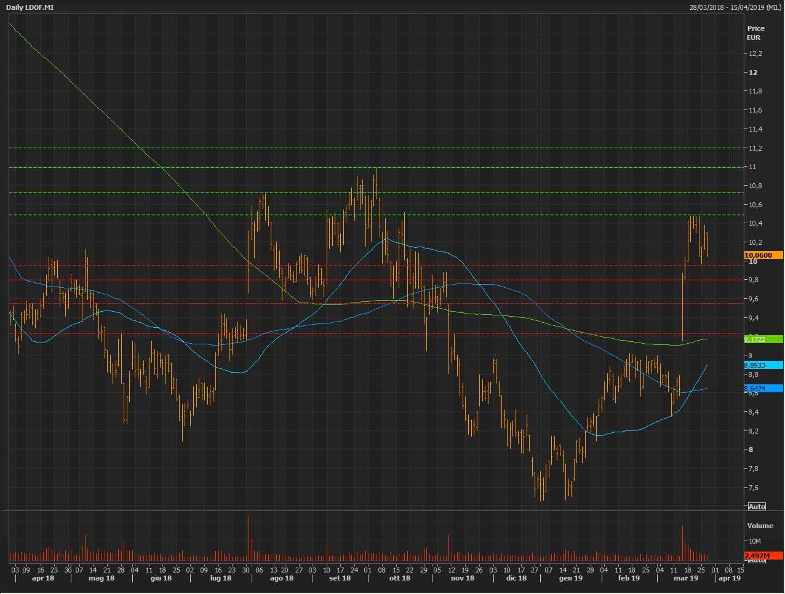Viewport: 785px width, 594px height.
Task: Select the cyan 8,8933 moving average tag
Action: 763,365
